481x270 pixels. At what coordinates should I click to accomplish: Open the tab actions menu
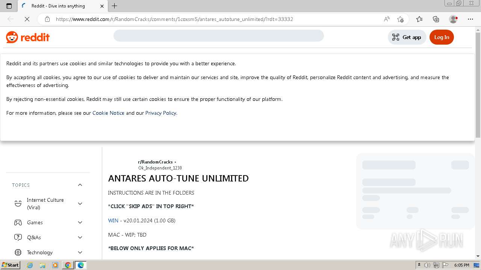(9, 6)
